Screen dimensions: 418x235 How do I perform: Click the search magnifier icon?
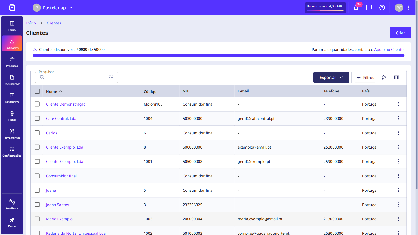tap(42, 78)
